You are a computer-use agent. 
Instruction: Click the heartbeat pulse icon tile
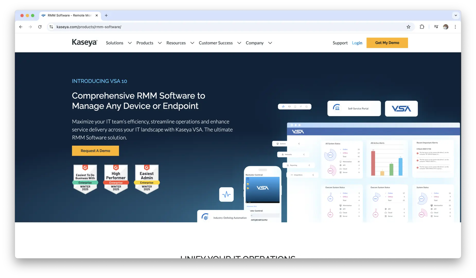pos(226,194)
